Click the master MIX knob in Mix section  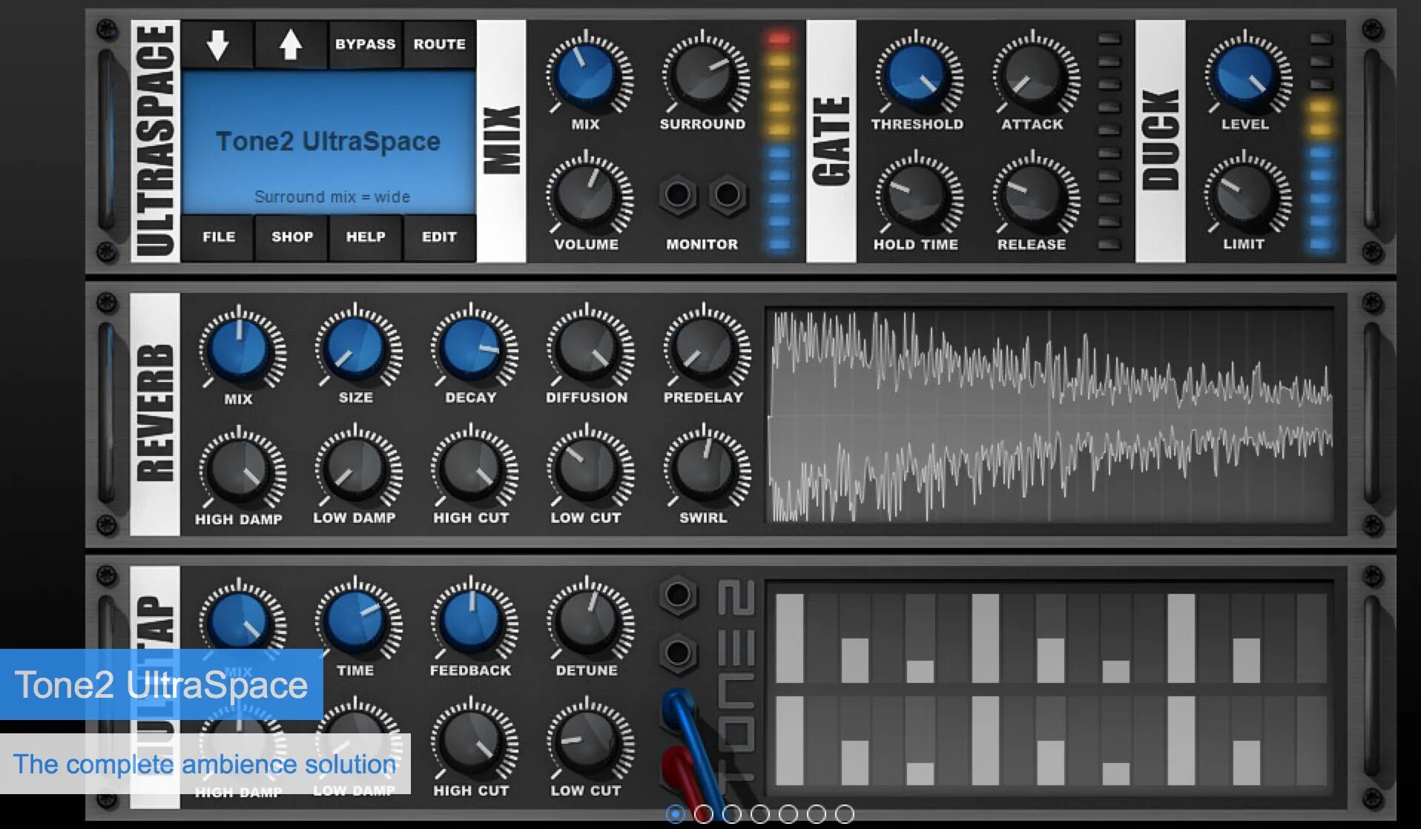(586, 75)
